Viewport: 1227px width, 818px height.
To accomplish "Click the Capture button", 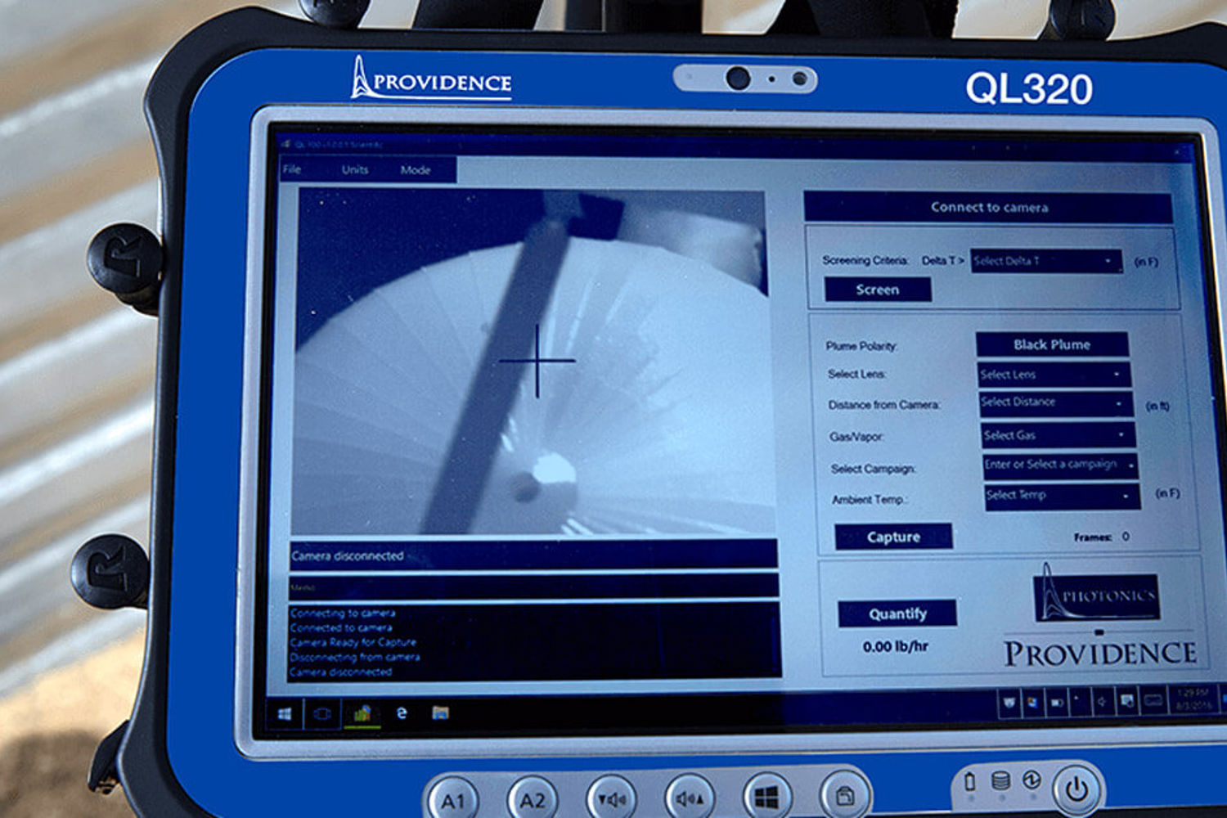I will 892,537.
